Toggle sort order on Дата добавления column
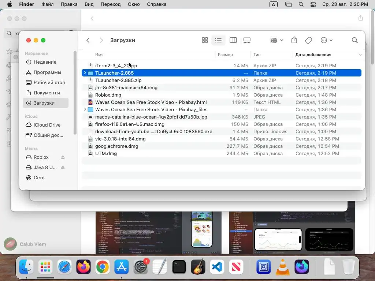375x281 pixels. tap(328, 55)
